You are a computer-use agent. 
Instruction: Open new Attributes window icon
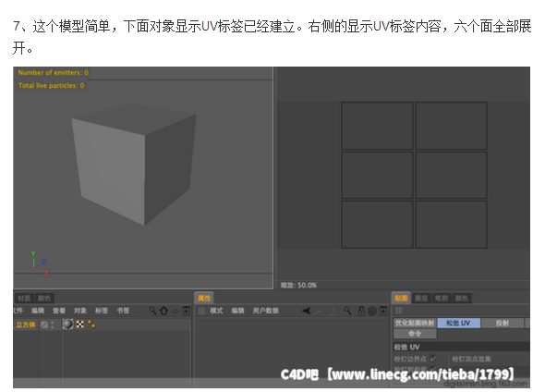point(383,311)
